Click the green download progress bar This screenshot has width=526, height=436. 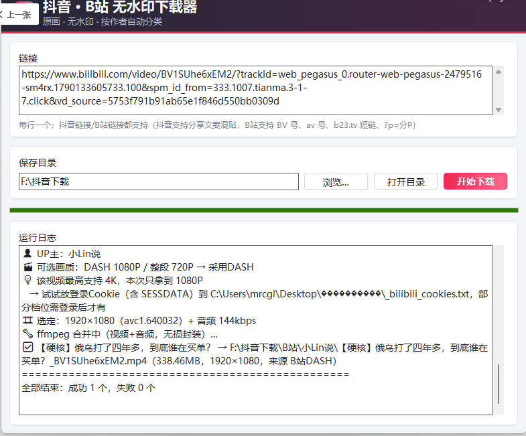click(264, 210)
